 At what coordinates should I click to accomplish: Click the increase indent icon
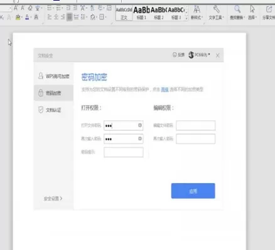(x=75, y=8)
